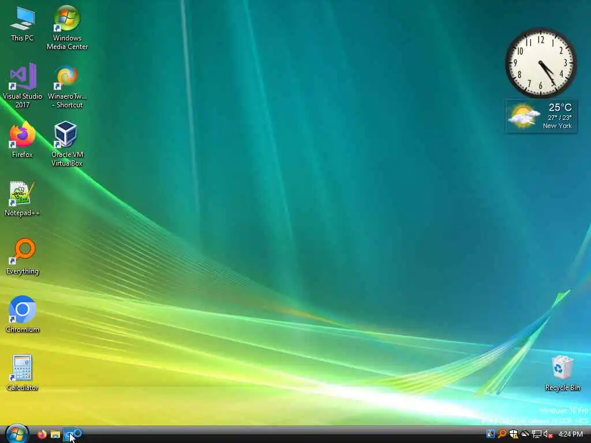Open the Start menu orb
Screen dimensions: 591x443
(x=17, y=434)
